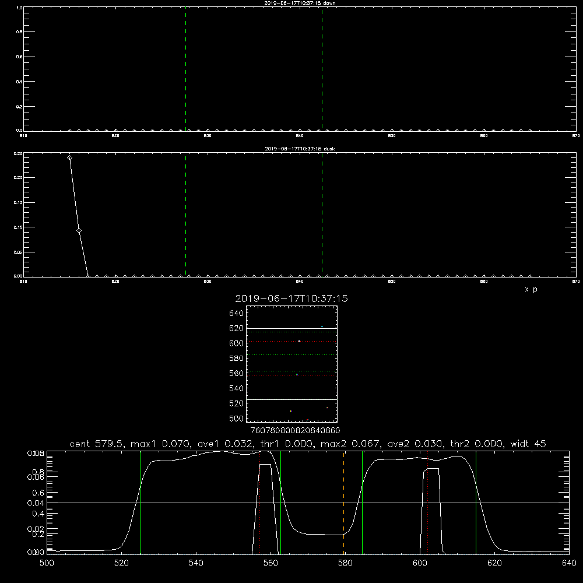Click the y-axis label 580 on center image plot
Image resolution: width=583 pixels, height=583 pixels.
236,358
